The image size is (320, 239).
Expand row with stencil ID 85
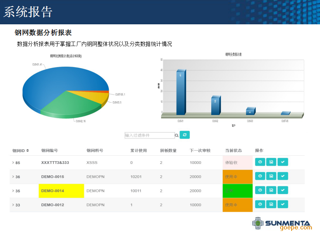(x=13, y=162)
